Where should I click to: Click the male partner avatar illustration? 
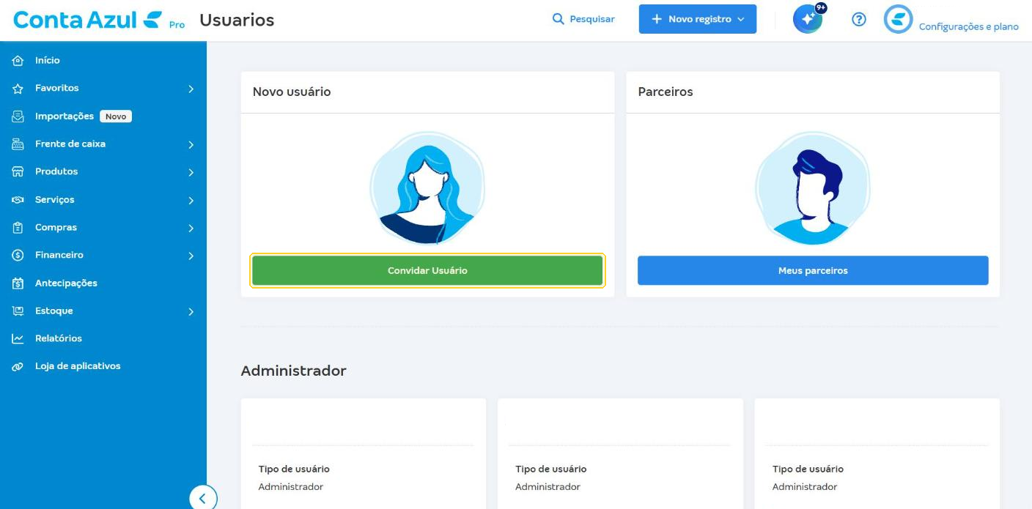(813, 188)
